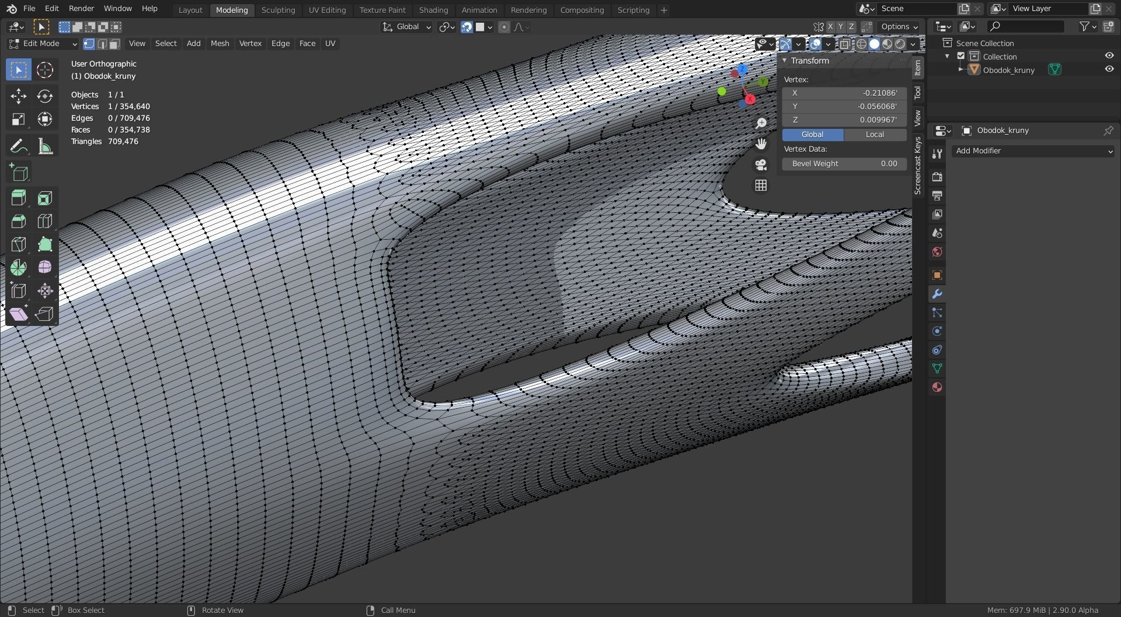Image resolution: width=1121 pixels, height=617 pixels.
Task: Switch perspective/orthographic grid icon
Action: tap(761, 185)
